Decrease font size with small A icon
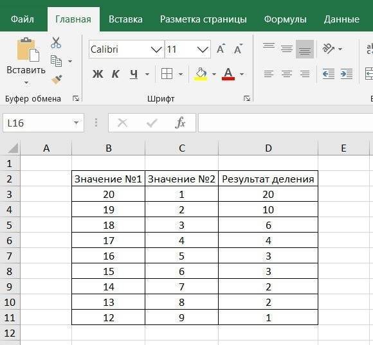Viewport: 373px width, 345px height. click(x=238, y=49)
